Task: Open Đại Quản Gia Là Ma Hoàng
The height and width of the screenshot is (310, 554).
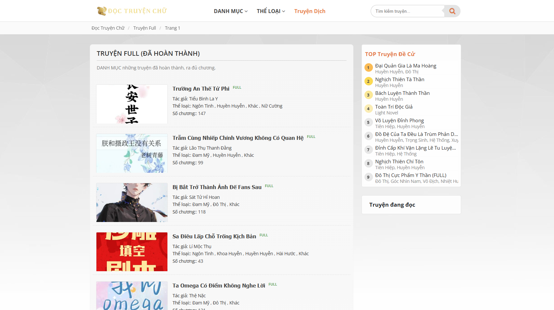Action: click(x=406, y=66)
